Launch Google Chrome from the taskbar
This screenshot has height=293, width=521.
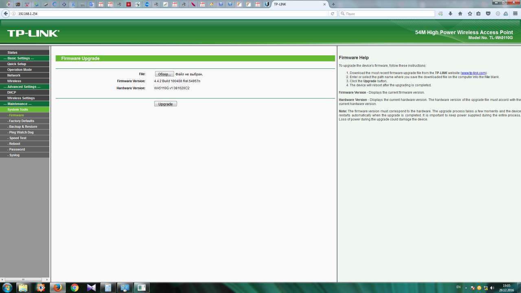point(74,288)
